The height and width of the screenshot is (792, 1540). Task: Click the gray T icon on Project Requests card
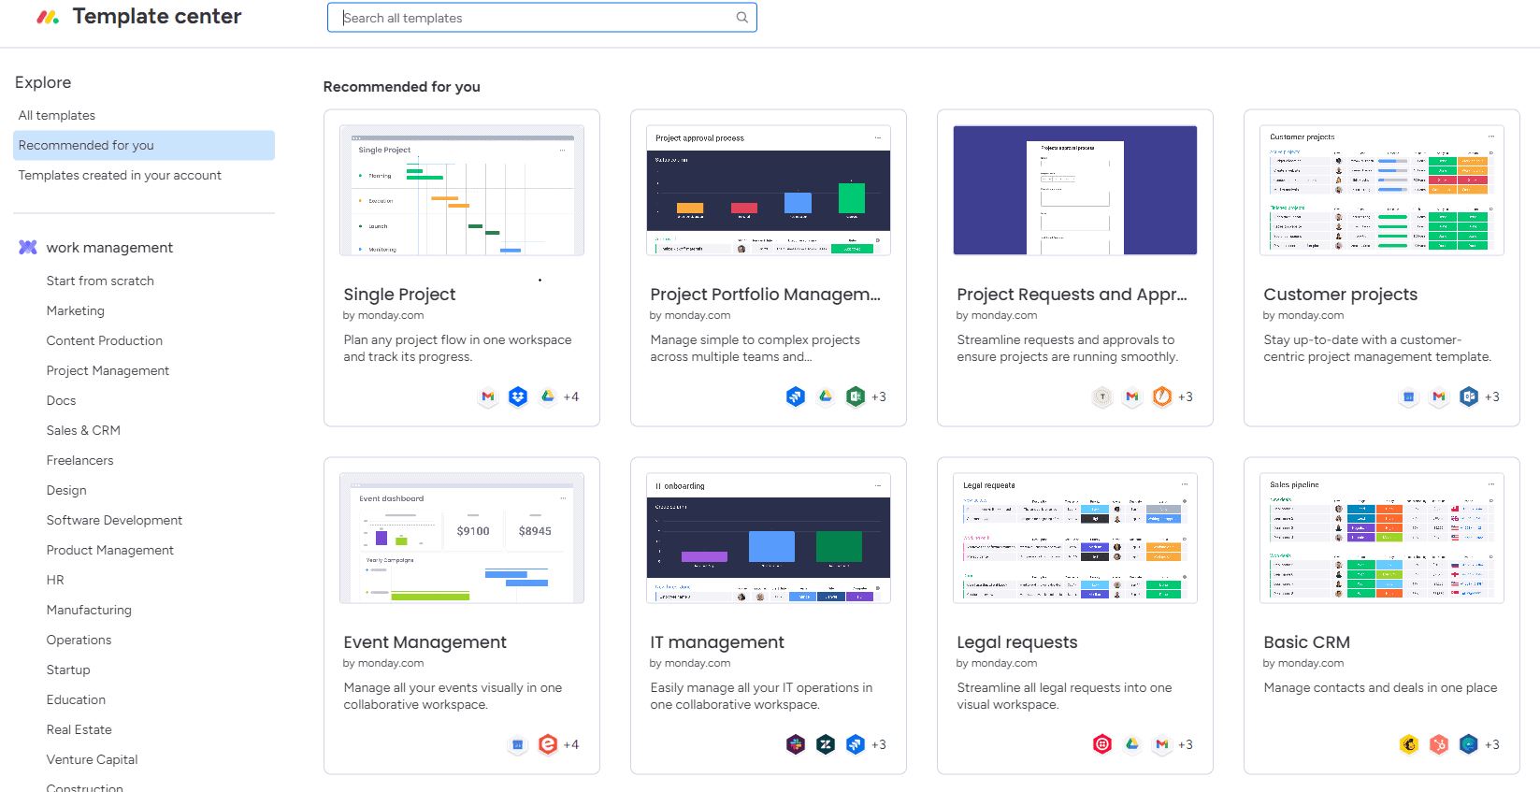coord(1102,396)
